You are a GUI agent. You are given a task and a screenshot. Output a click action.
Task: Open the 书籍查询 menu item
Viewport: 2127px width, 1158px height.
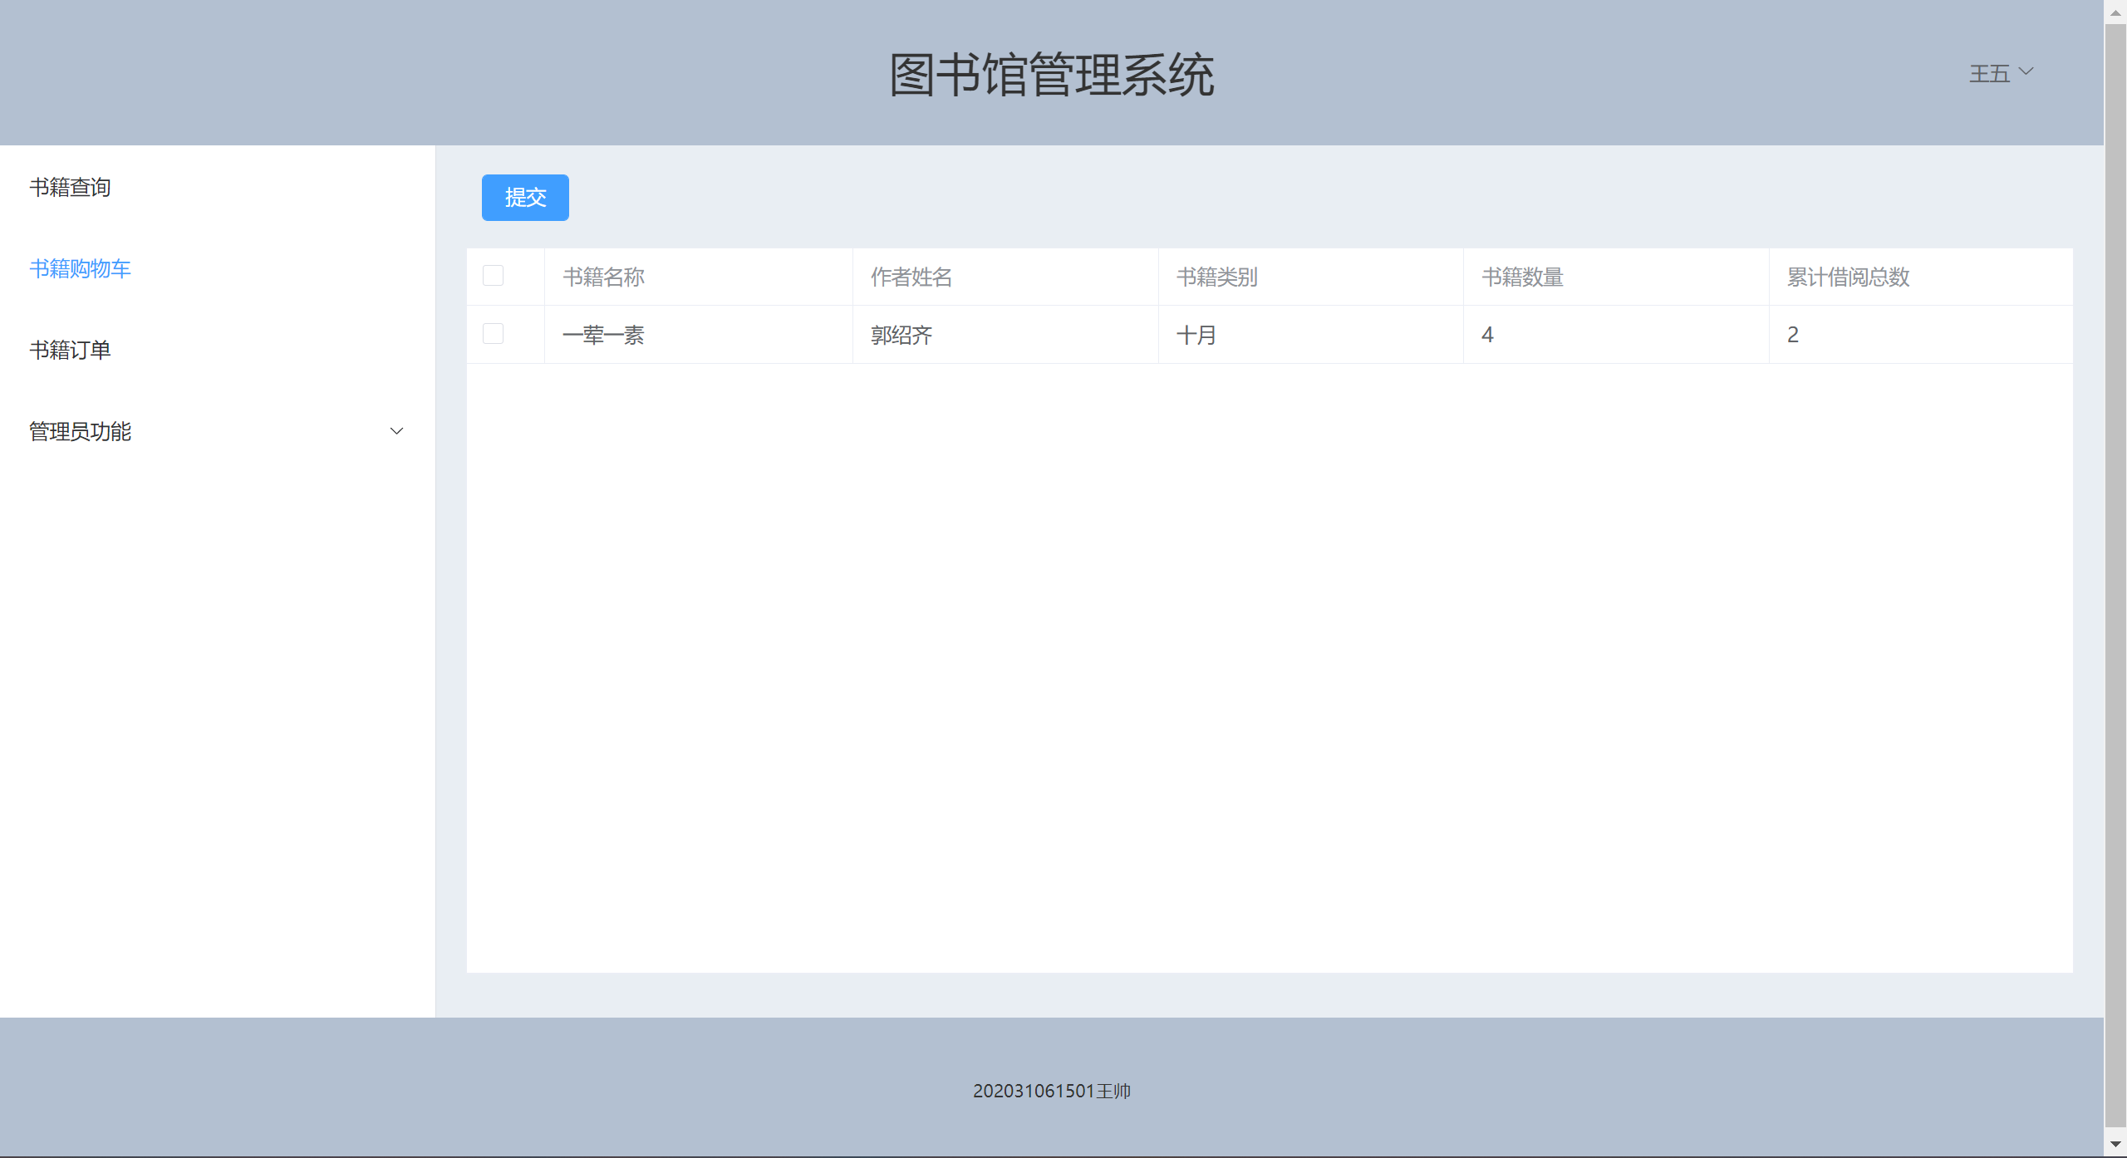[71, 187]
